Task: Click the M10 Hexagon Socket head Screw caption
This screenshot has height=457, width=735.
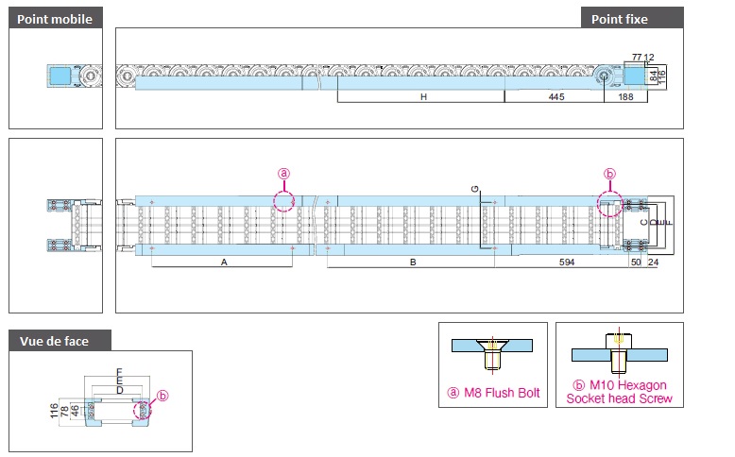Action: 619,392
